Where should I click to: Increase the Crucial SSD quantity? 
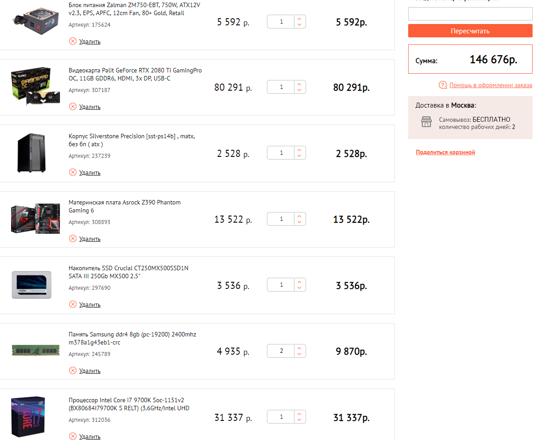coord(299,282)
